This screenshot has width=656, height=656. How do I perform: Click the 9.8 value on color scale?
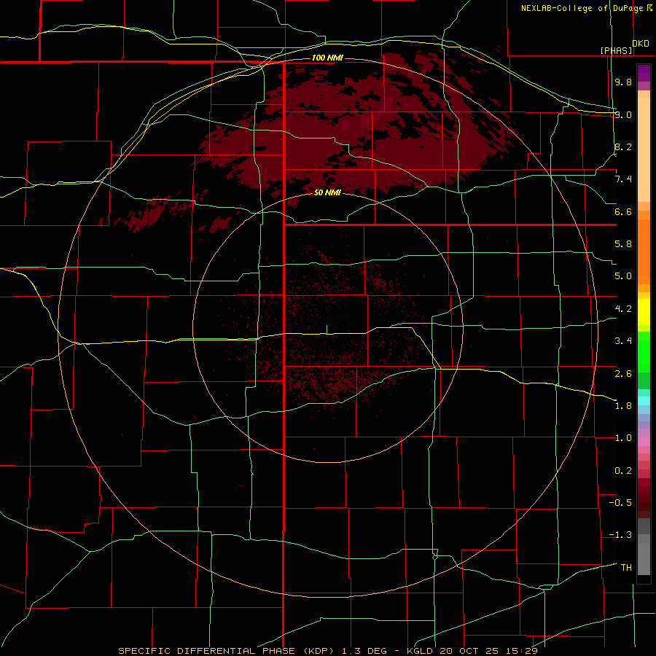[623, 82]
